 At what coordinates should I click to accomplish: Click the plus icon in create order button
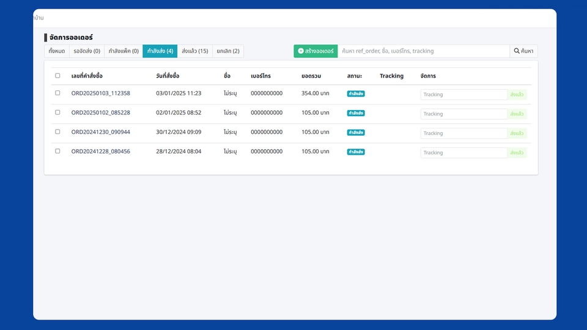pyautogui.click(x=301, y=51)
